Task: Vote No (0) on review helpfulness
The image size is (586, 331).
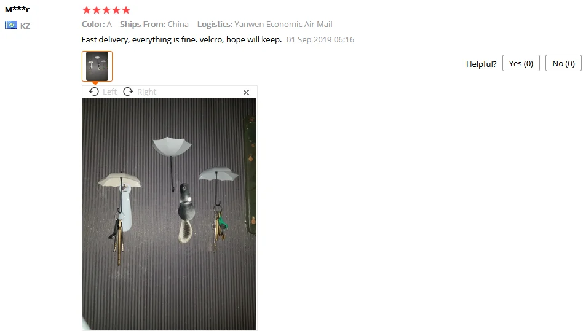Action: [563, 63]
